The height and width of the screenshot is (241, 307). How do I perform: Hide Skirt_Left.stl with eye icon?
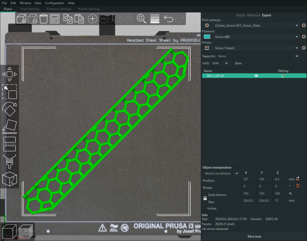point(256,76)
